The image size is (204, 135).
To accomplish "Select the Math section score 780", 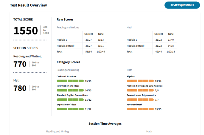I will pos(20,88).
